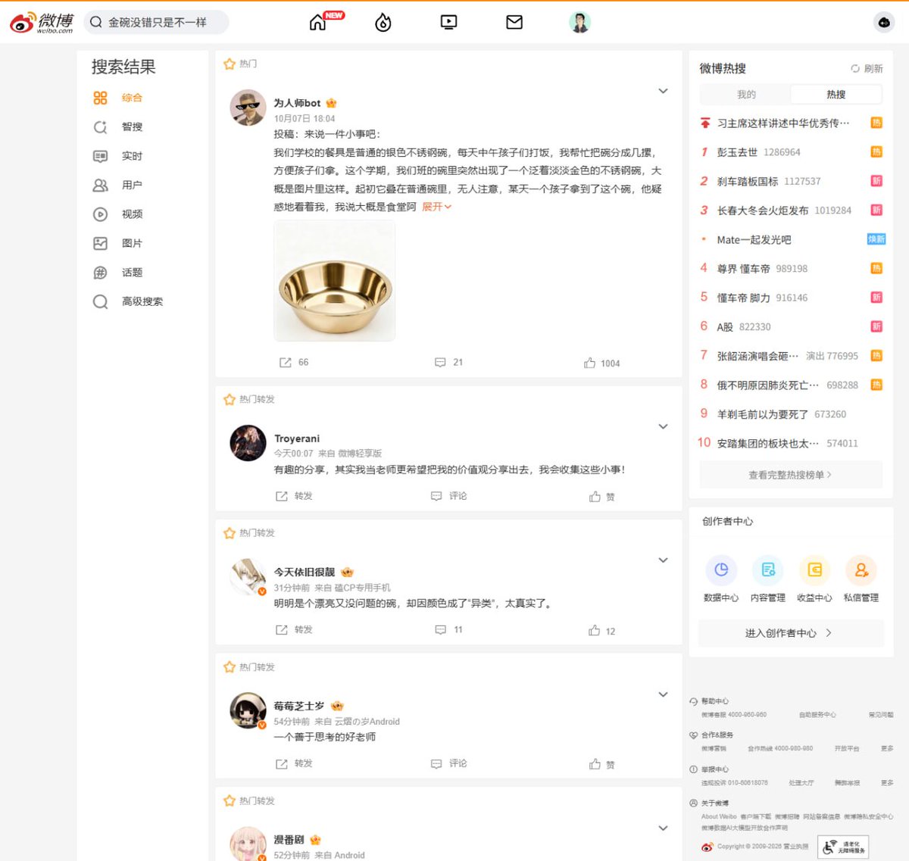Open the Weibo home feed icon

[318, 23]
